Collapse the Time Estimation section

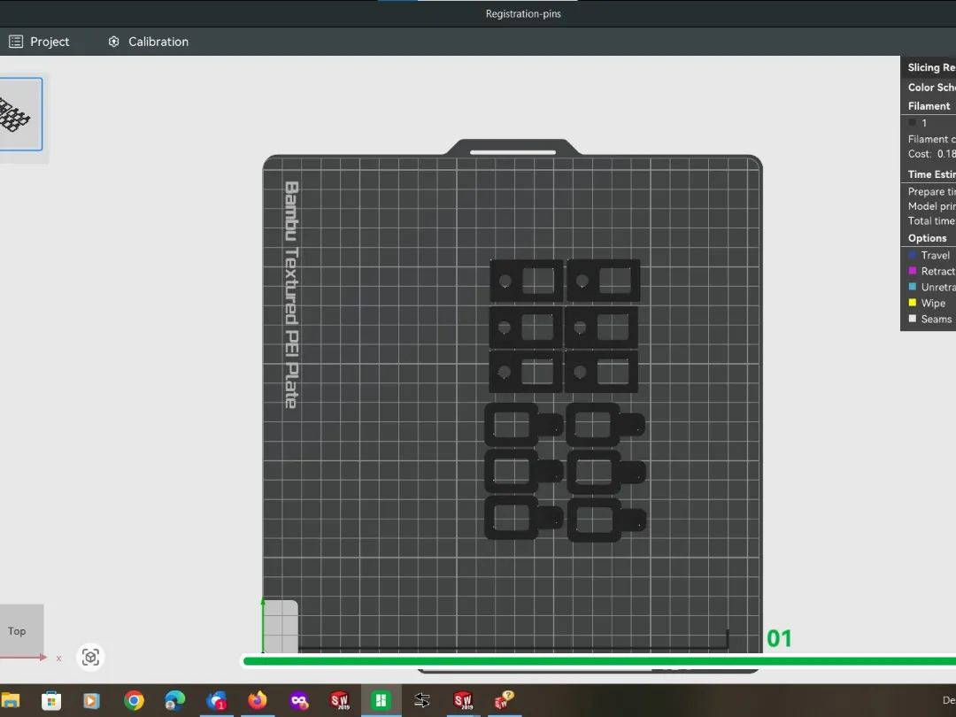(931, 174)
